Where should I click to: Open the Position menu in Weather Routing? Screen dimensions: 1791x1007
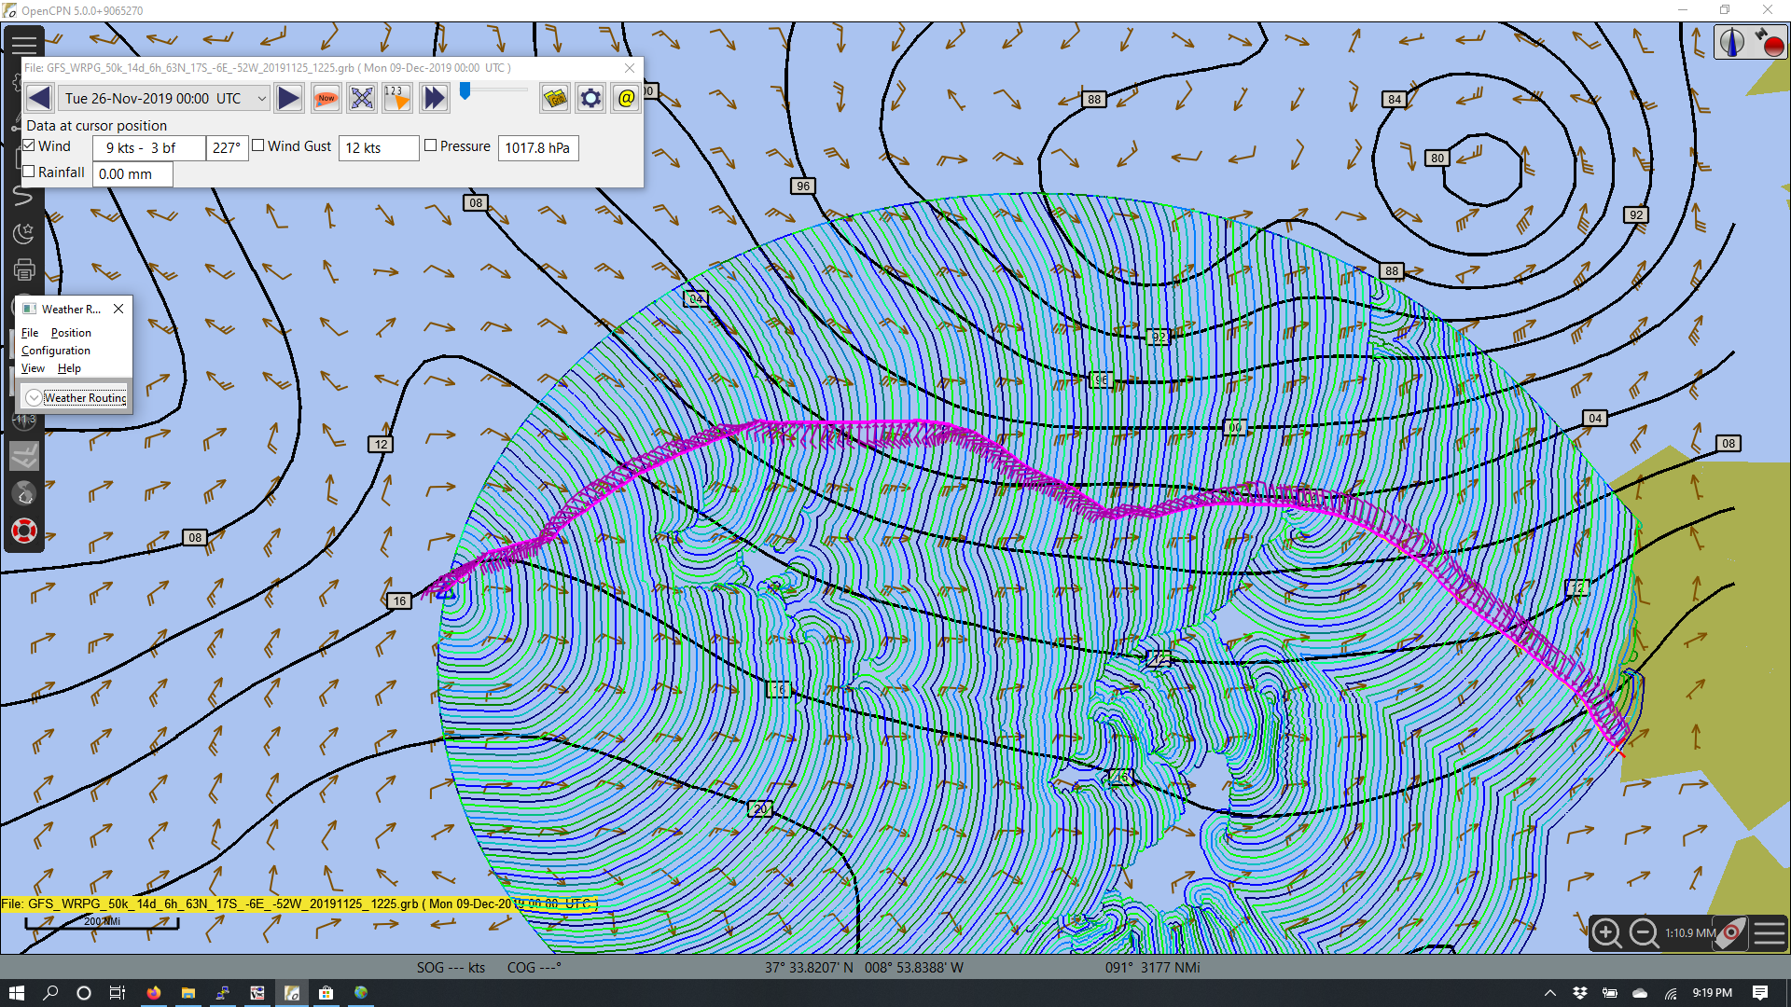coord(71,333)
